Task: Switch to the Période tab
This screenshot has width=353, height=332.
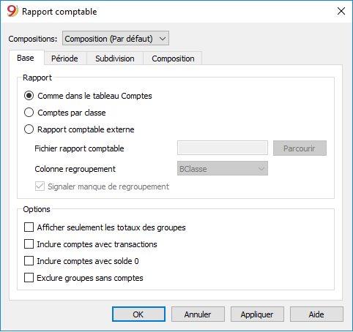Action: [64, 59]
